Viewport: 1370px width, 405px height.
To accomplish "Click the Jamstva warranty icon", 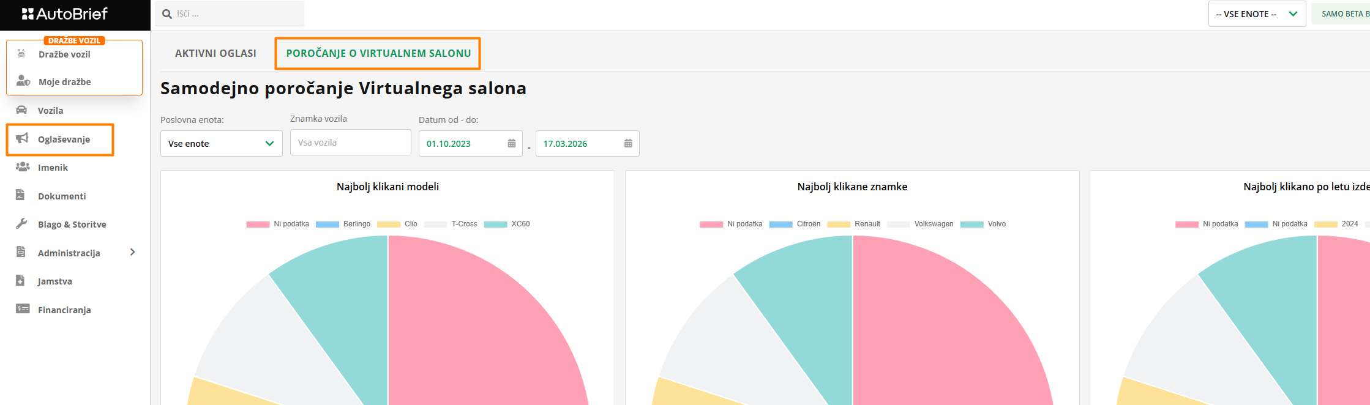I will 20,281.
